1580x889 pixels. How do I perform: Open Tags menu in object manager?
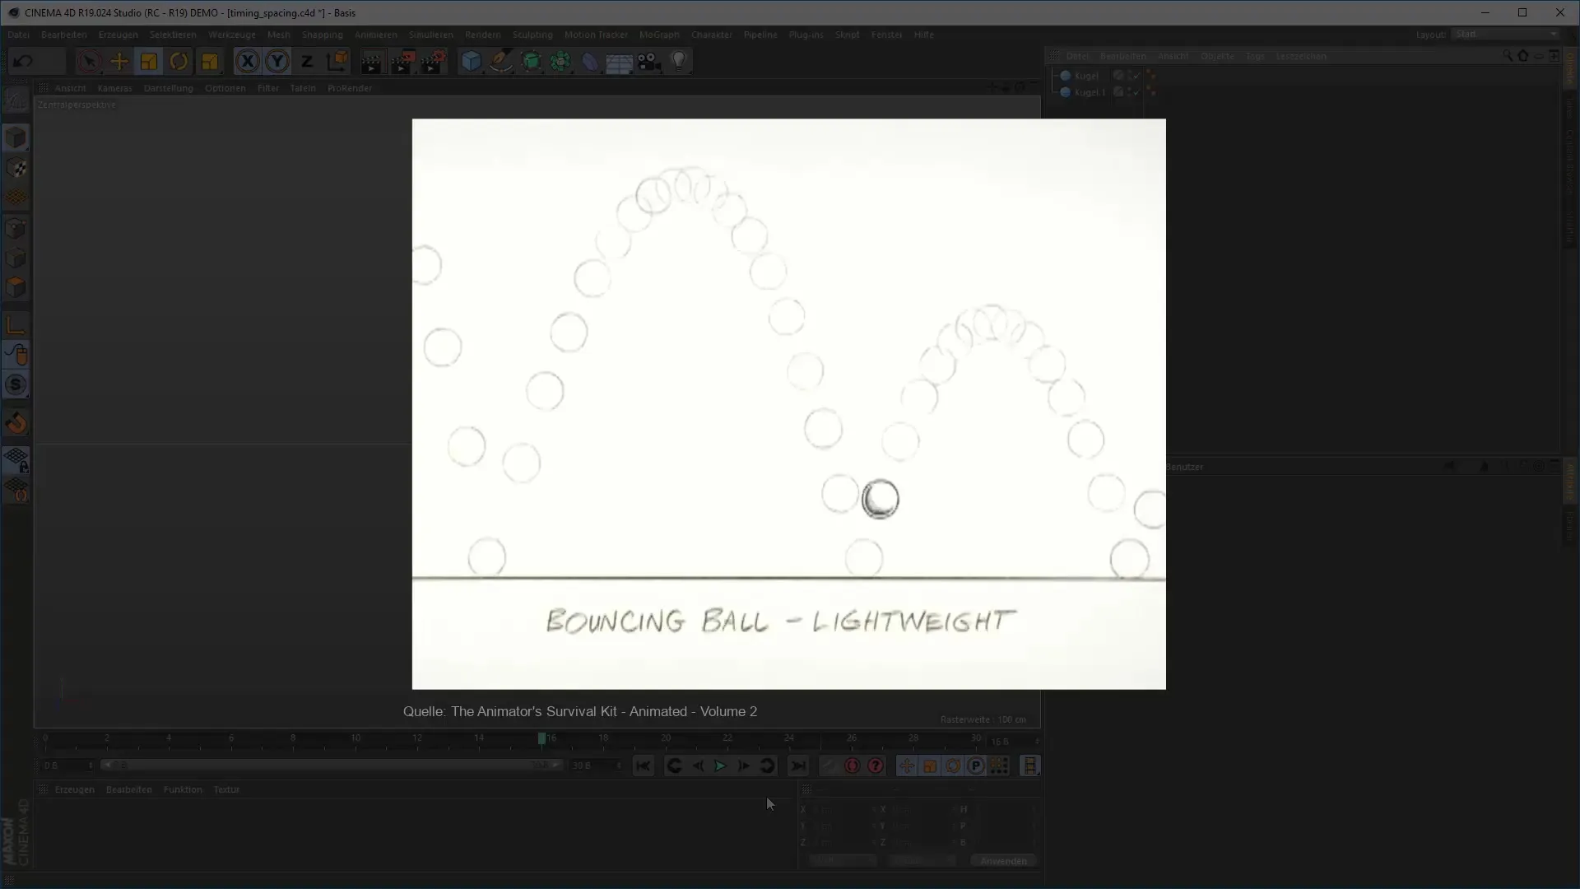(1255, 56)
